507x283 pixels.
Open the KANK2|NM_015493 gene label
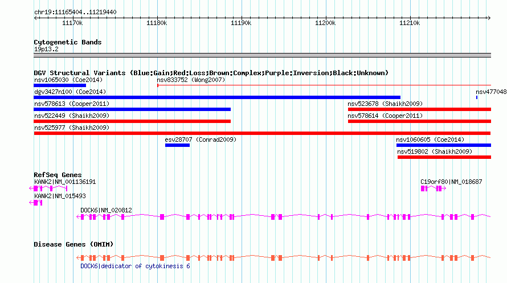tap(60, 196)
